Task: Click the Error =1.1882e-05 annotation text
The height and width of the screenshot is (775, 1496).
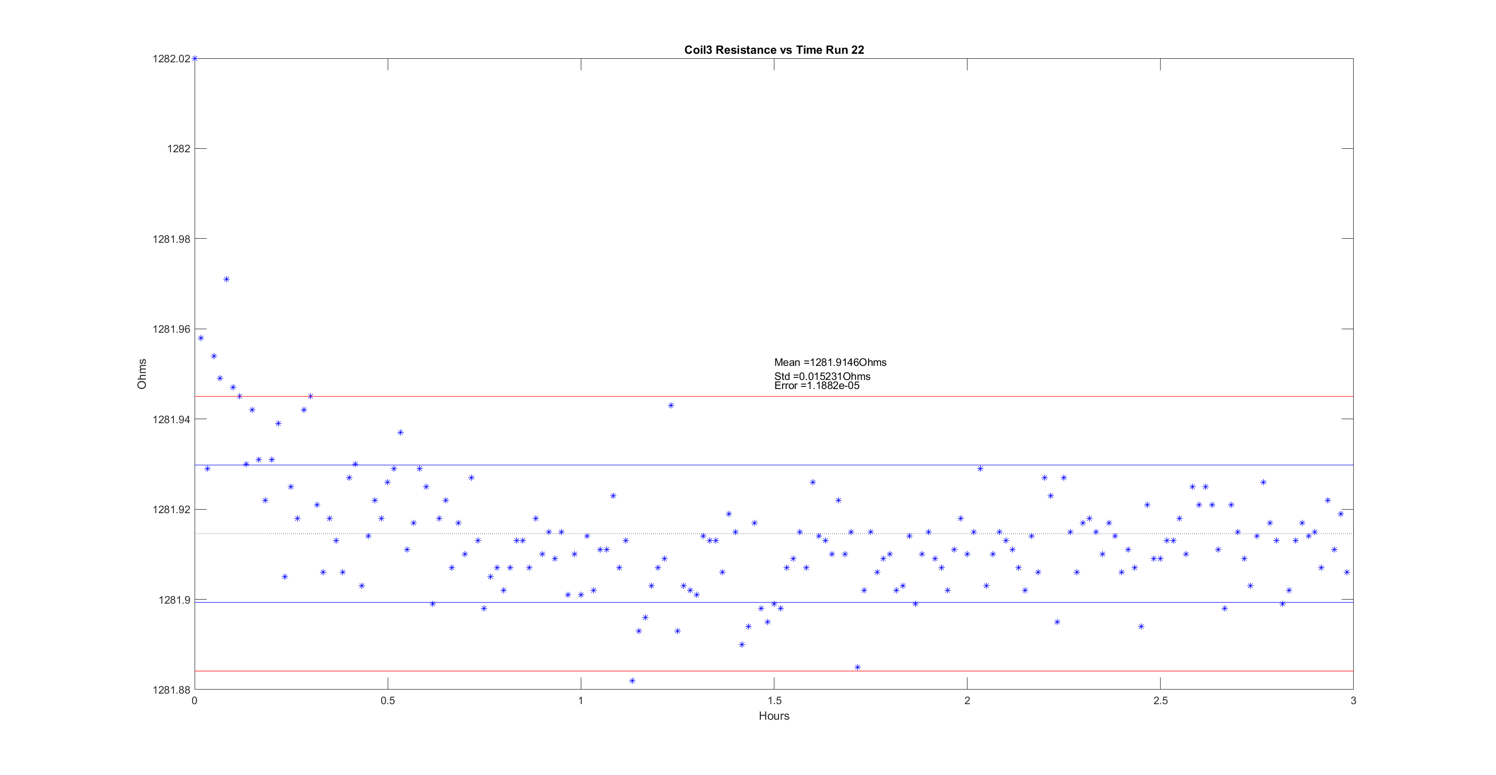Action: click(817, 386)
